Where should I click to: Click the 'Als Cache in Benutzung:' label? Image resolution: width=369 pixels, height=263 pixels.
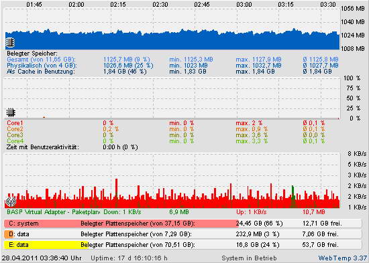[x=41, y=72]
